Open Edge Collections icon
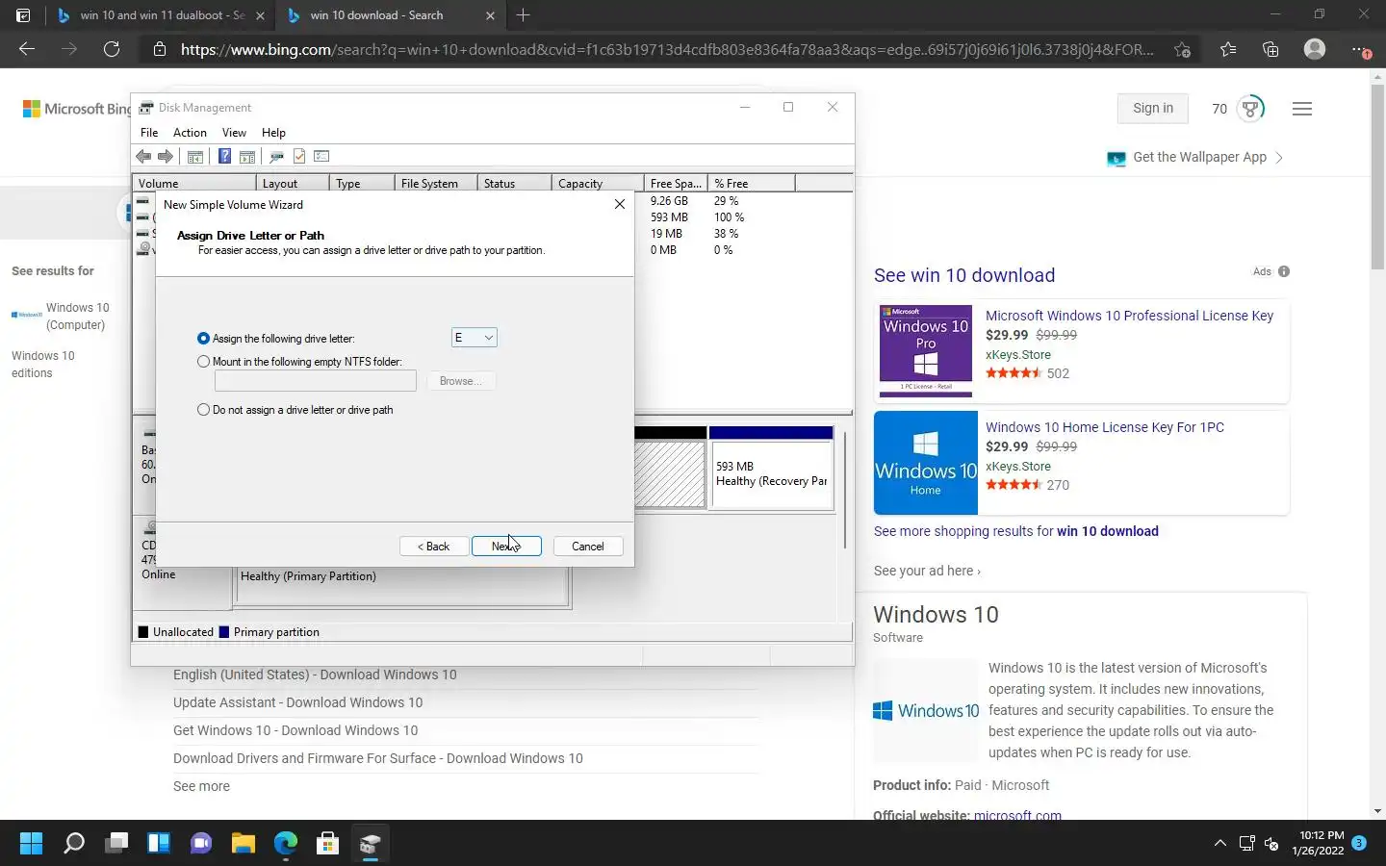 point(1270,49)
